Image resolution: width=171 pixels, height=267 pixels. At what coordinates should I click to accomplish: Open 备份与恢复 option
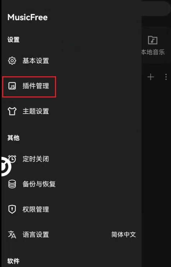pyautogui.click(x=71, y=184)
